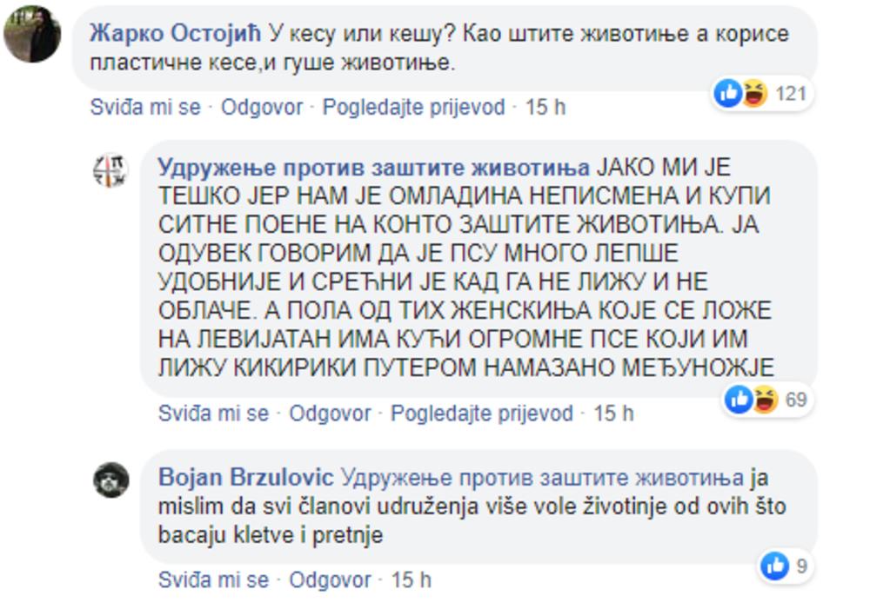Click the like icon showing 9 reactions

pyautogui.click(x=773, y=567)
